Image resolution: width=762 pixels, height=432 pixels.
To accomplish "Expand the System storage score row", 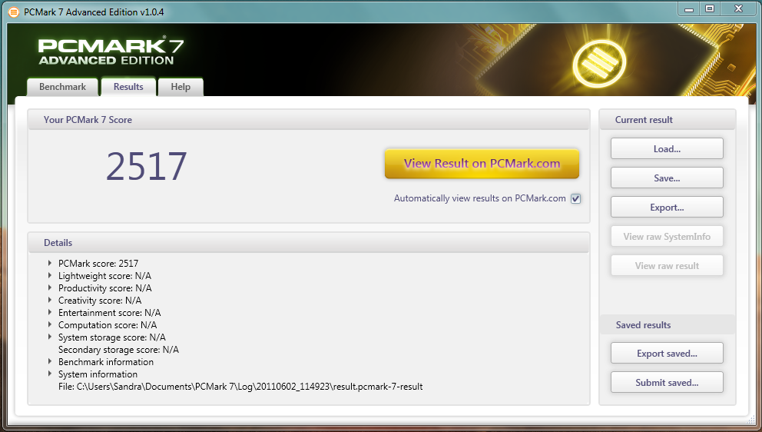I will (x=50, y=337).
